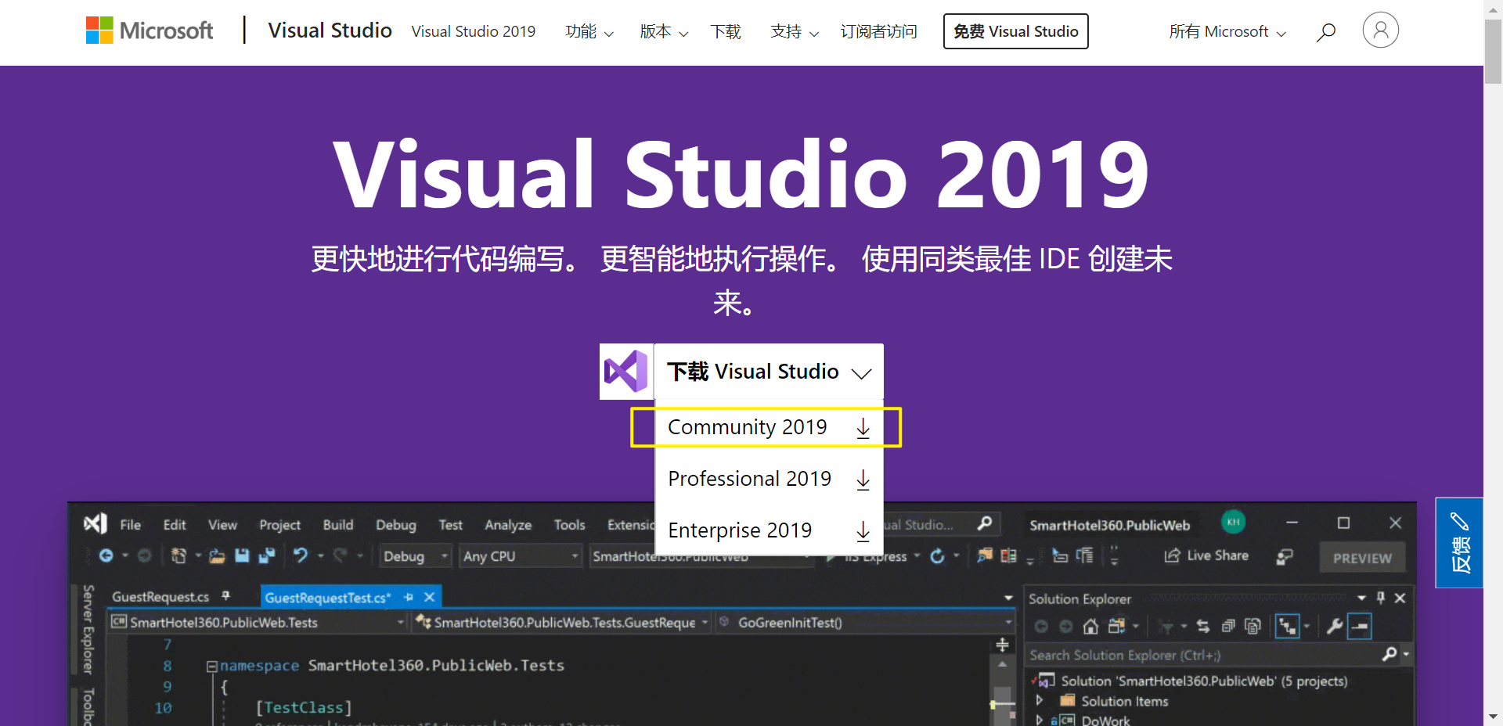Enable Sync with Active Document in Solution Explorer
This screenshot has height=726, width=1503.
tap(1202, 626)
